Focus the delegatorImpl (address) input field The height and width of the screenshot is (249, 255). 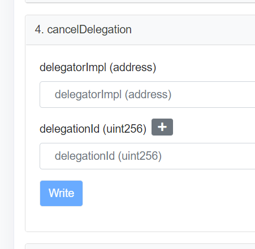pyautogui.click(x=148, y=94)
